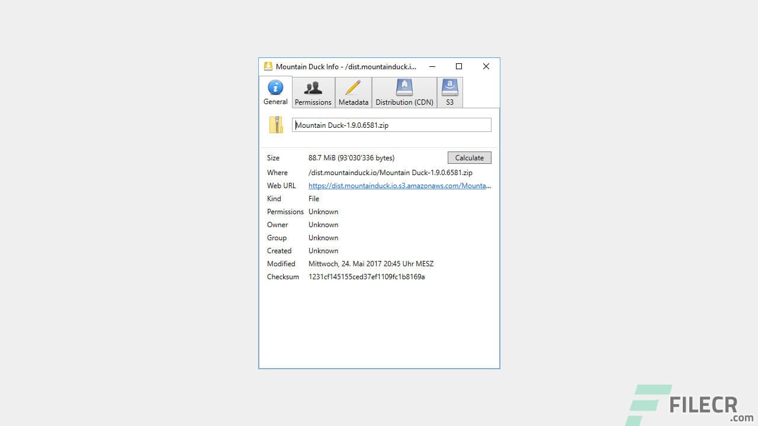Screen dimensions: 758x426
Task: Select the S3 Amazon drive icon
Action: click(449, 87)
